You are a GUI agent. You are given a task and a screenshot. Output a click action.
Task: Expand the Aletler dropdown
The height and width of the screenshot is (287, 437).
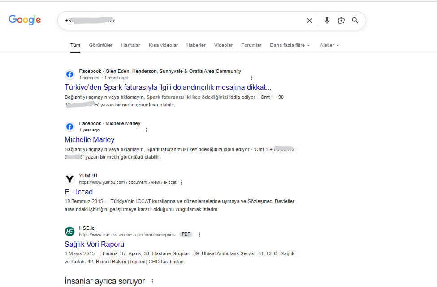click(329, 45)
